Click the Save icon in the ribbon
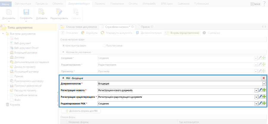Viewport: 268px width, 124px height. click(x=26, y=13)
